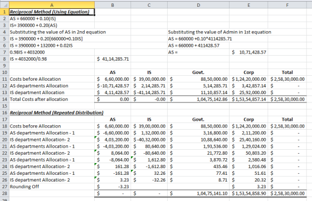Image resolution: width=312 pixels, height=201 pixels.
Task: Click value '$1,53,54,857.14' in row 14
Action: pyautogui.click(x=249, y=99)
